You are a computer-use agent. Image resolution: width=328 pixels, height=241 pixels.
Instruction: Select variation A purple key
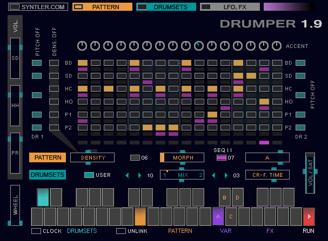coord(218,217)
